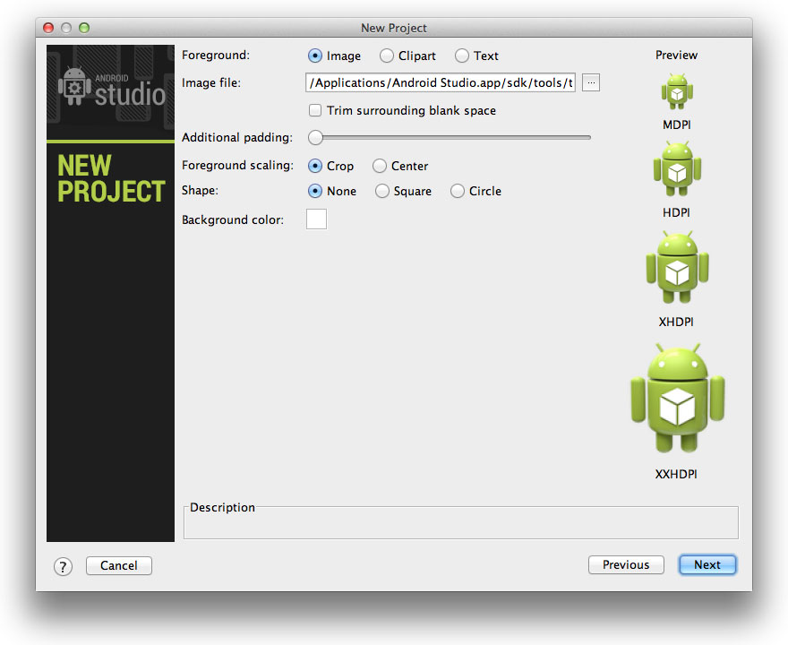Open the image file browse button

click(x=591, y=82)
